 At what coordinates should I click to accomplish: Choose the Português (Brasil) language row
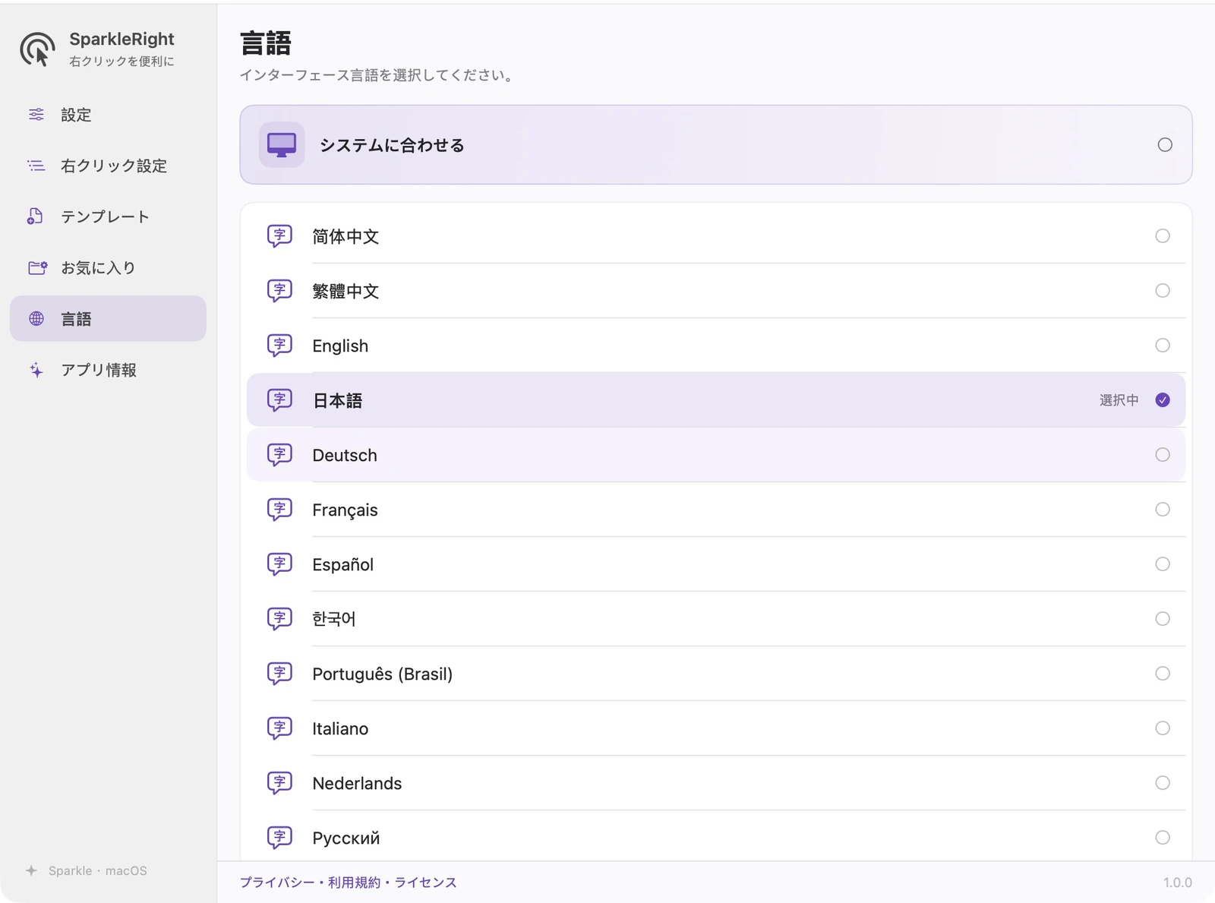716,674
